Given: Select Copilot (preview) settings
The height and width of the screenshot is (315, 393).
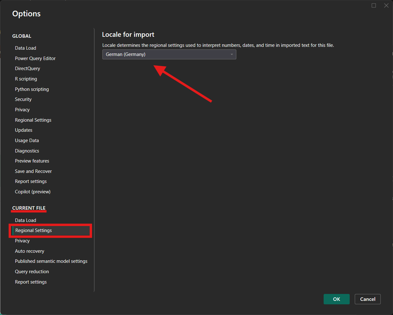Looking at the screenshot, I should (x=33, y=192).
